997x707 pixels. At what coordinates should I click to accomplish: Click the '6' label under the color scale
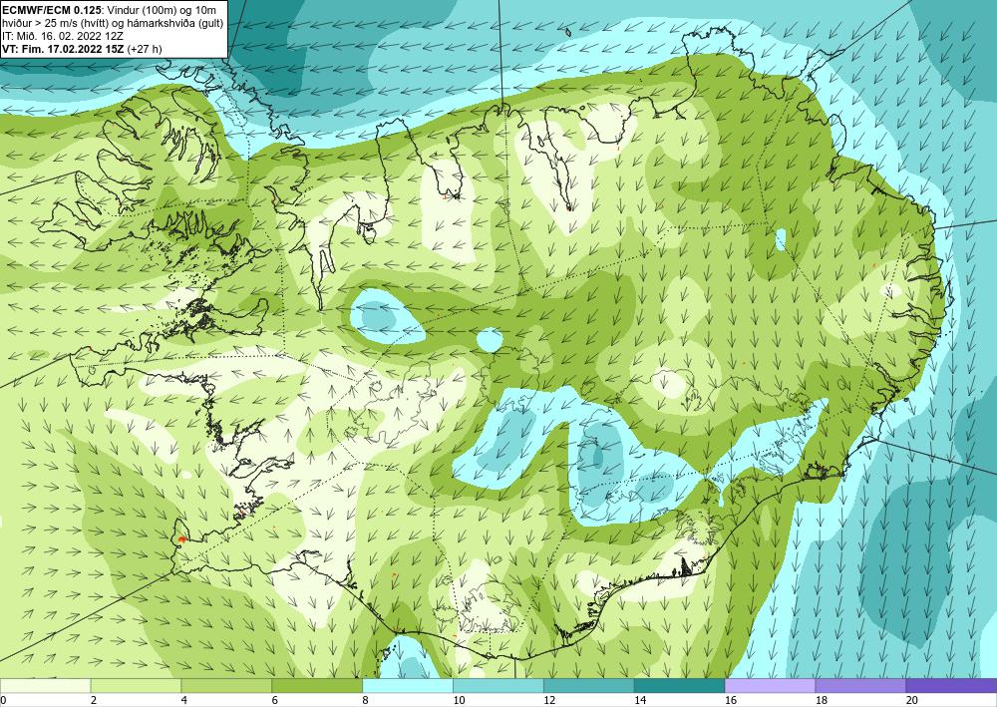coord(275,700)
